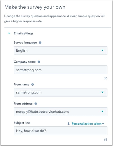
Task: Click the person icon beside Personalization token
Action: tap(69, 124)
